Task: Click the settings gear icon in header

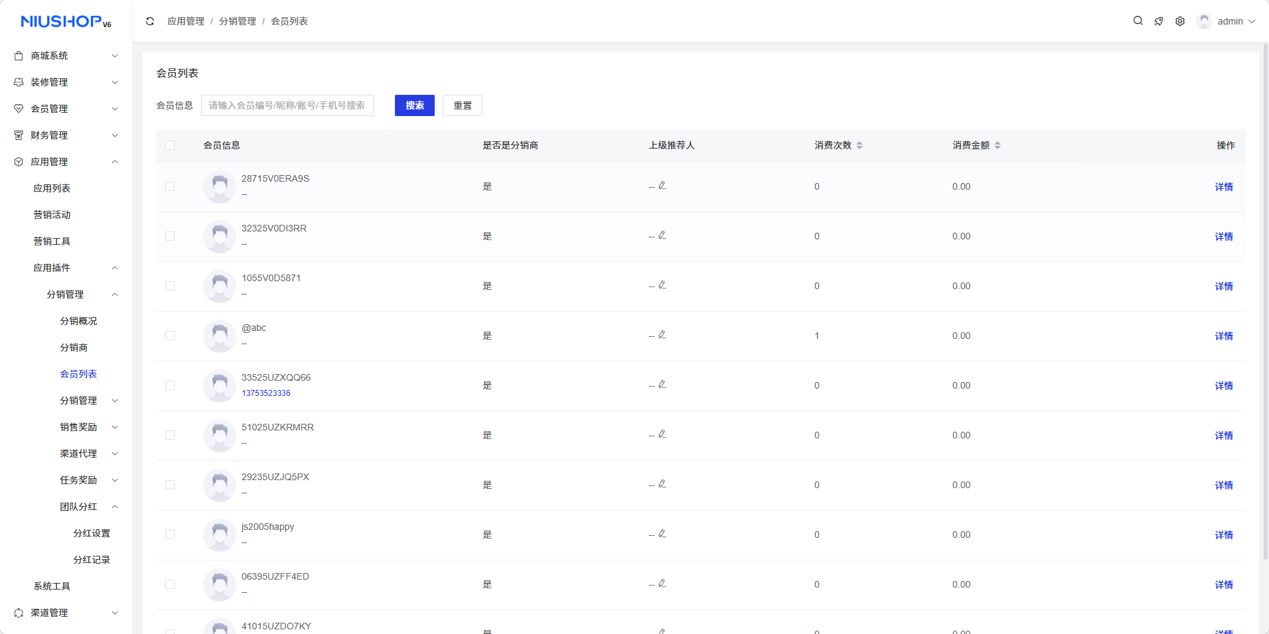Action: pyautogui.click(x=1180, y=21)
